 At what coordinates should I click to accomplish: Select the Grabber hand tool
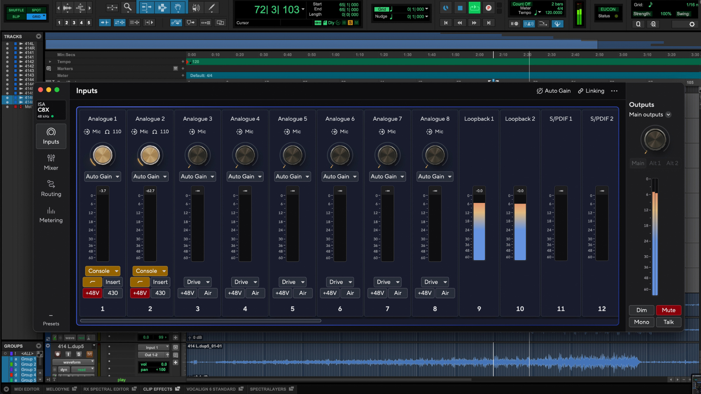[x=178, y=7]
